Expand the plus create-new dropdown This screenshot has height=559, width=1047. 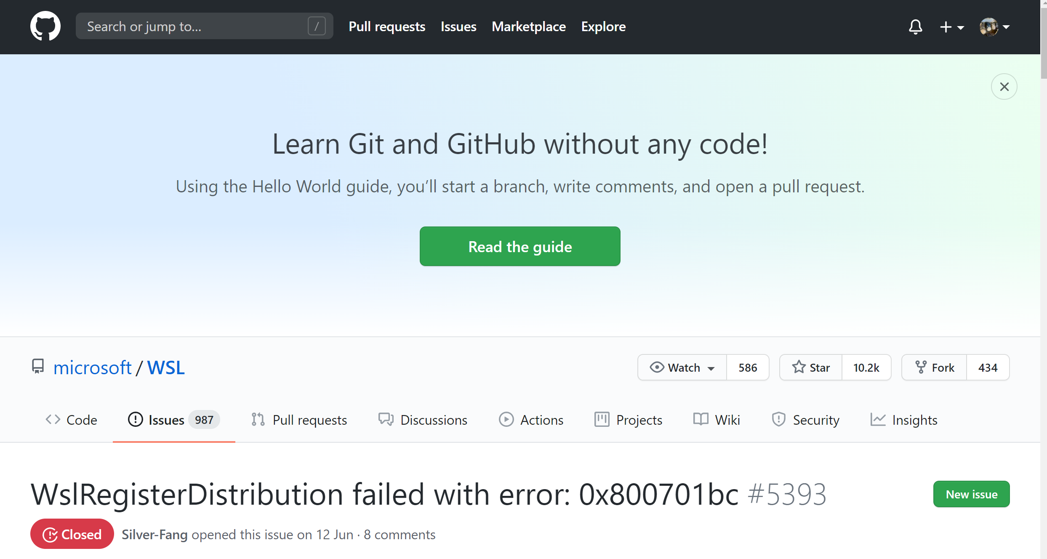click(x=951, y=27)
